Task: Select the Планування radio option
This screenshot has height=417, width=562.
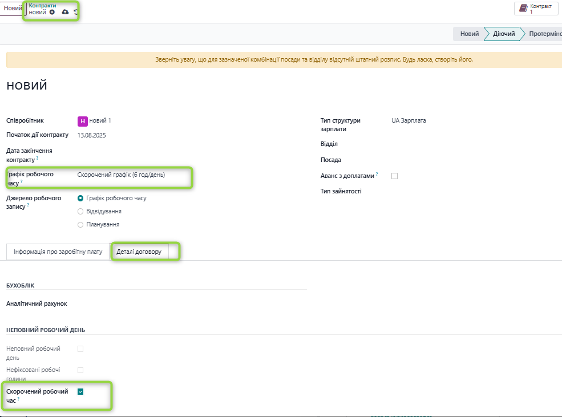Action: click(80, 225)
